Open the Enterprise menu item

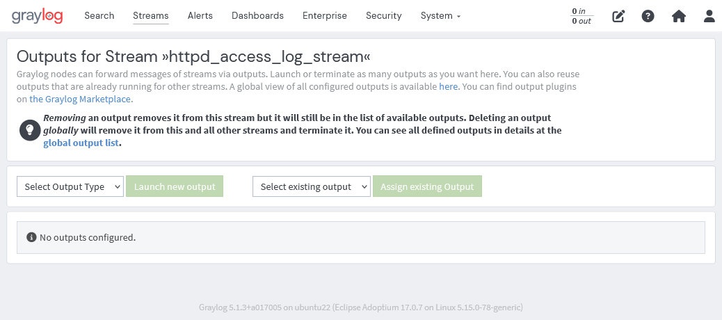tap(324, 15)
